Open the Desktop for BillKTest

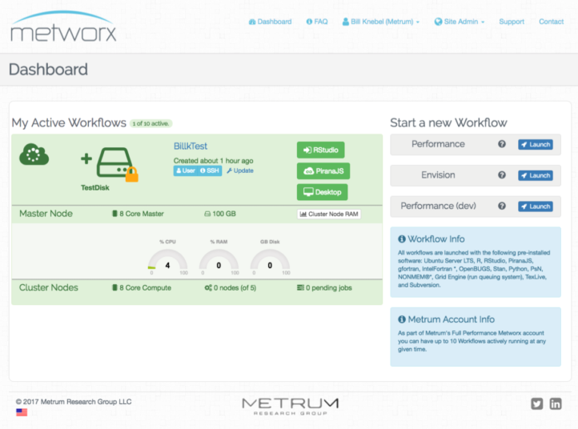[x=322, y=192]
